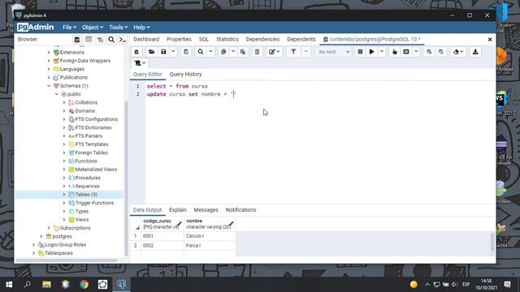Expand the Extensions tree node
This screenshot has width=520, height=292.
pyautogui.click(x=49, y=52)
